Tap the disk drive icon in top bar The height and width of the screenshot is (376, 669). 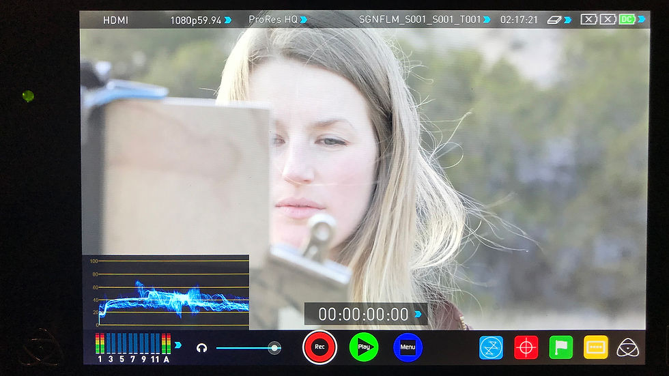point(554,20)
